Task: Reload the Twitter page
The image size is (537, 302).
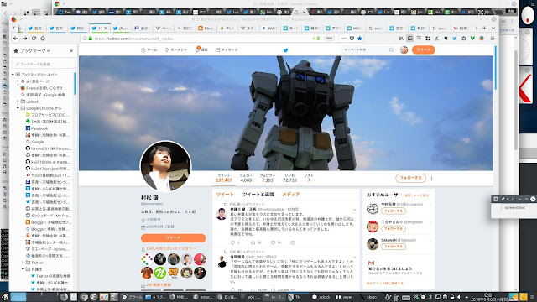Action: click(x=34, y=39)
